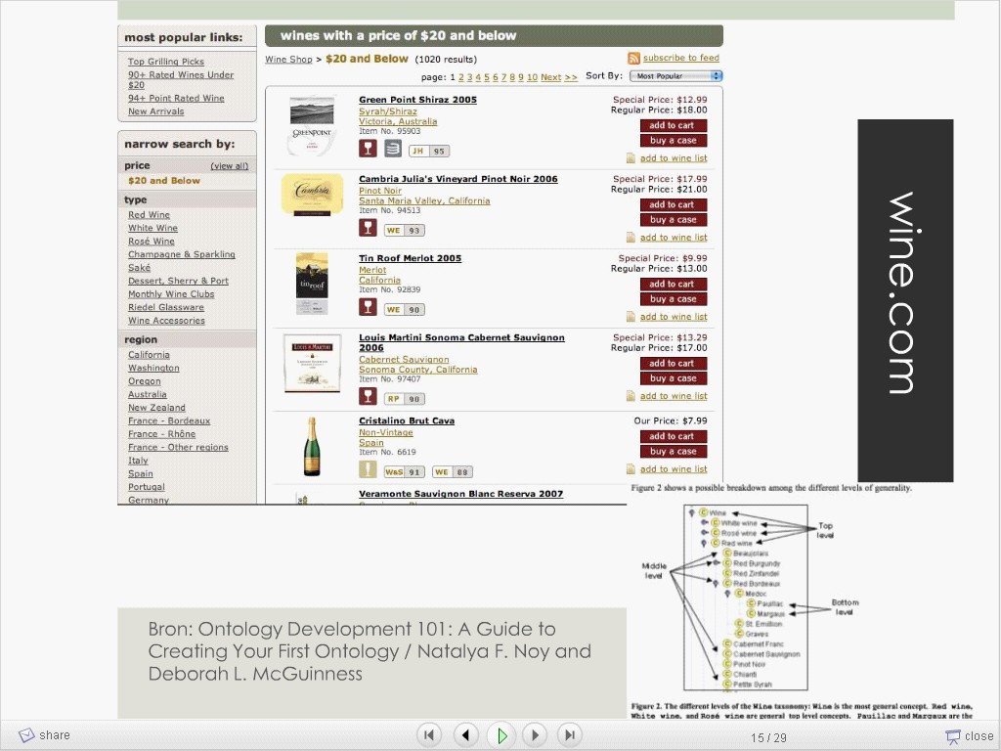Open the Sort By dropdown
Image resolution: width=1001 pixels, height=751 pixels.
676,76
